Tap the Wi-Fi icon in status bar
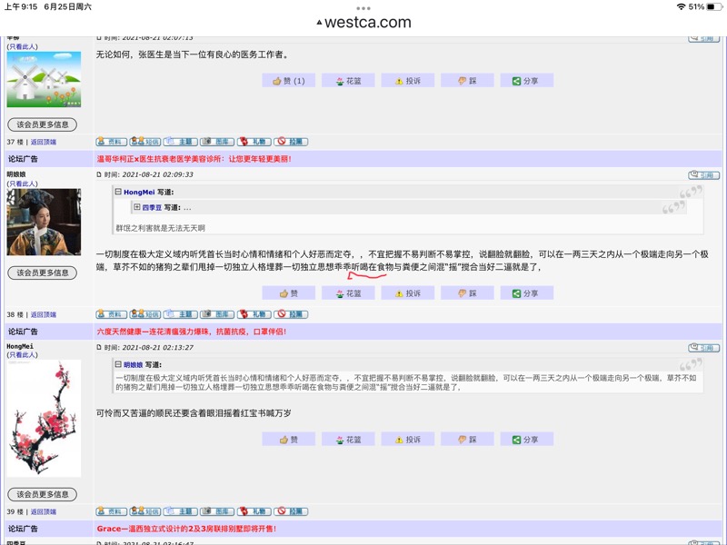This screenshot has width=727, height=545. (681, 7)
